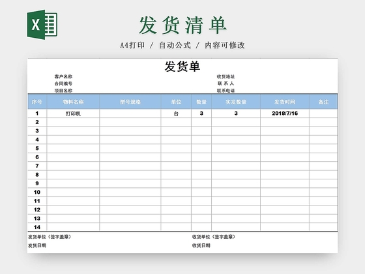Click serial number 13 cell
365x274 pixels.
pyautogui.click(x=37, y=219)
